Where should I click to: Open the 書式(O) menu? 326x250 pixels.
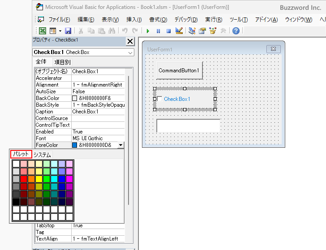pyautogui.click(x=158, y=20)
